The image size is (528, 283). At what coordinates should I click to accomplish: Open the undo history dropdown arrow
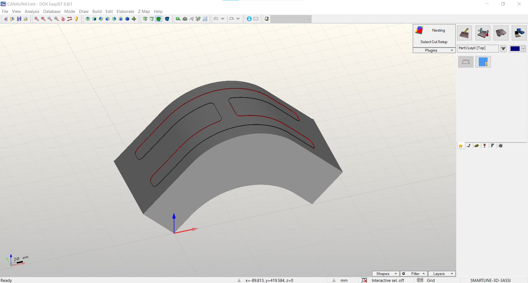(x=223, y=19)
